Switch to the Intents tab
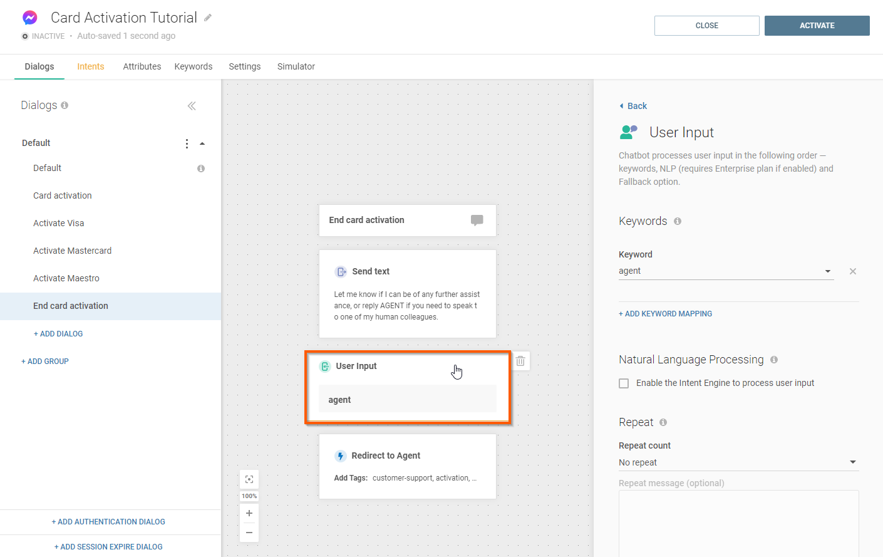 point(91,66)
